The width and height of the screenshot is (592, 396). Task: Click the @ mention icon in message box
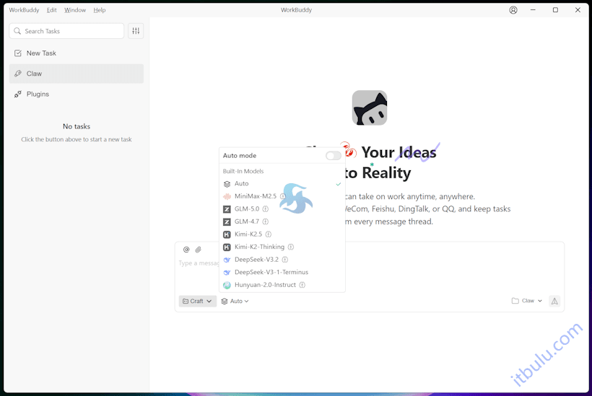[x=186, y=250]
